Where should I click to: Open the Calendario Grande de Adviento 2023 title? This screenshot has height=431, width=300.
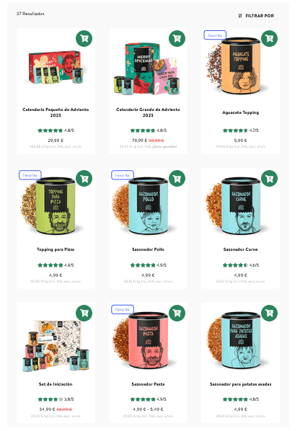[x=148, y=112]
